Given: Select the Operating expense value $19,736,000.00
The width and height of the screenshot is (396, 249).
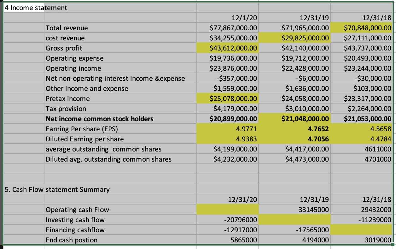Looking at the screenshot, I should coord(227,58).
